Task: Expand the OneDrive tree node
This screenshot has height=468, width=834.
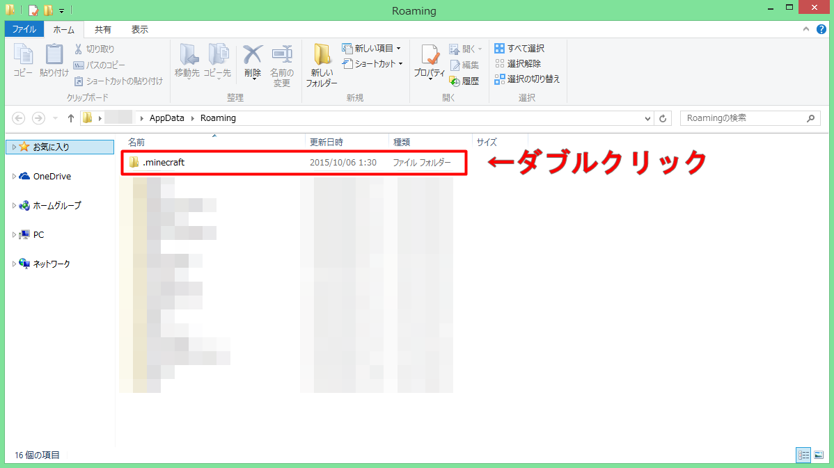Action: [x=14, y=177]
